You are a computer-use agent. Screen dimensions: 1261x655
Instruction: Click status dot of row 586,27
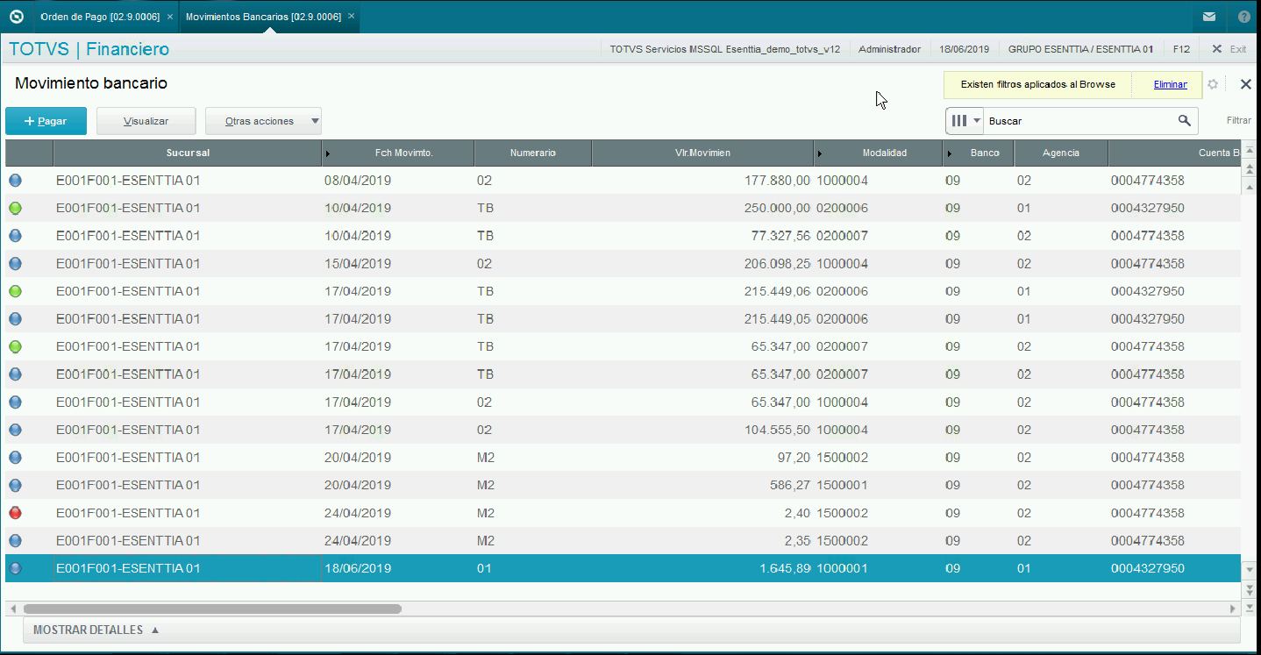tap(15, 485)
